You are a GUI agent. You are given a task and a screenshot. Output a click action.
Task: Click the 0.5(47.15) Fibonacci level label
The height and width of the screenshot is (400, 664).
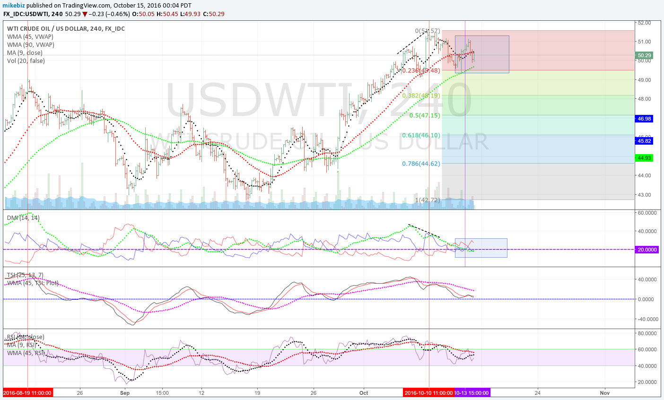[425, 115]
